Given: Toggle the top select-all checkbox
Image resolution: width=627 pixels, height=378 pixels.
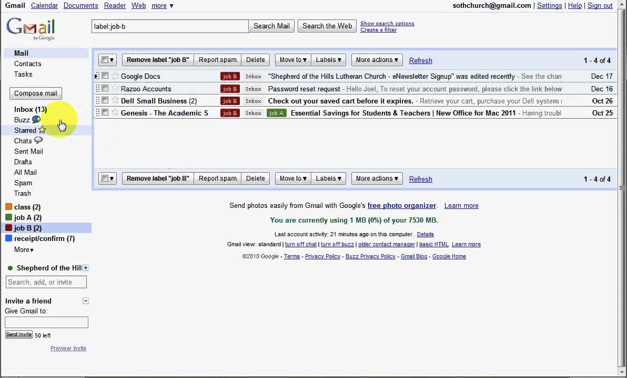Looking at the screenshot, I should [x=105, y=60].
